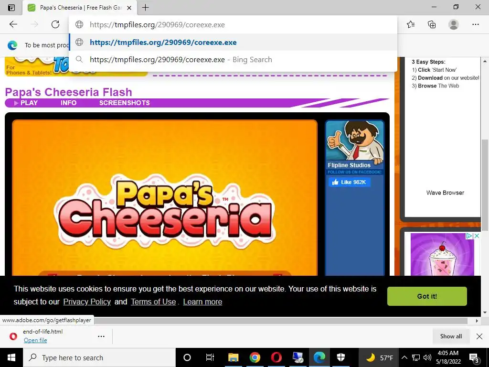The image size is (489, 367).
Task: Open Cortana circle icon on taskbar
Action: click(187, 357)
